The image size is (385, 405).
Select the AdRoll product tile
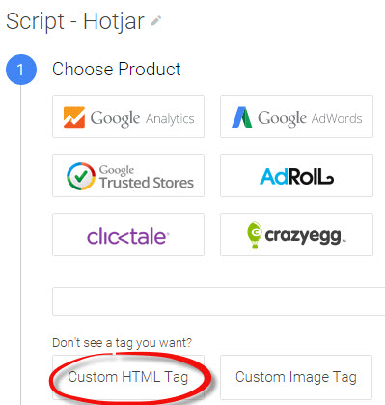pos(296,176)
